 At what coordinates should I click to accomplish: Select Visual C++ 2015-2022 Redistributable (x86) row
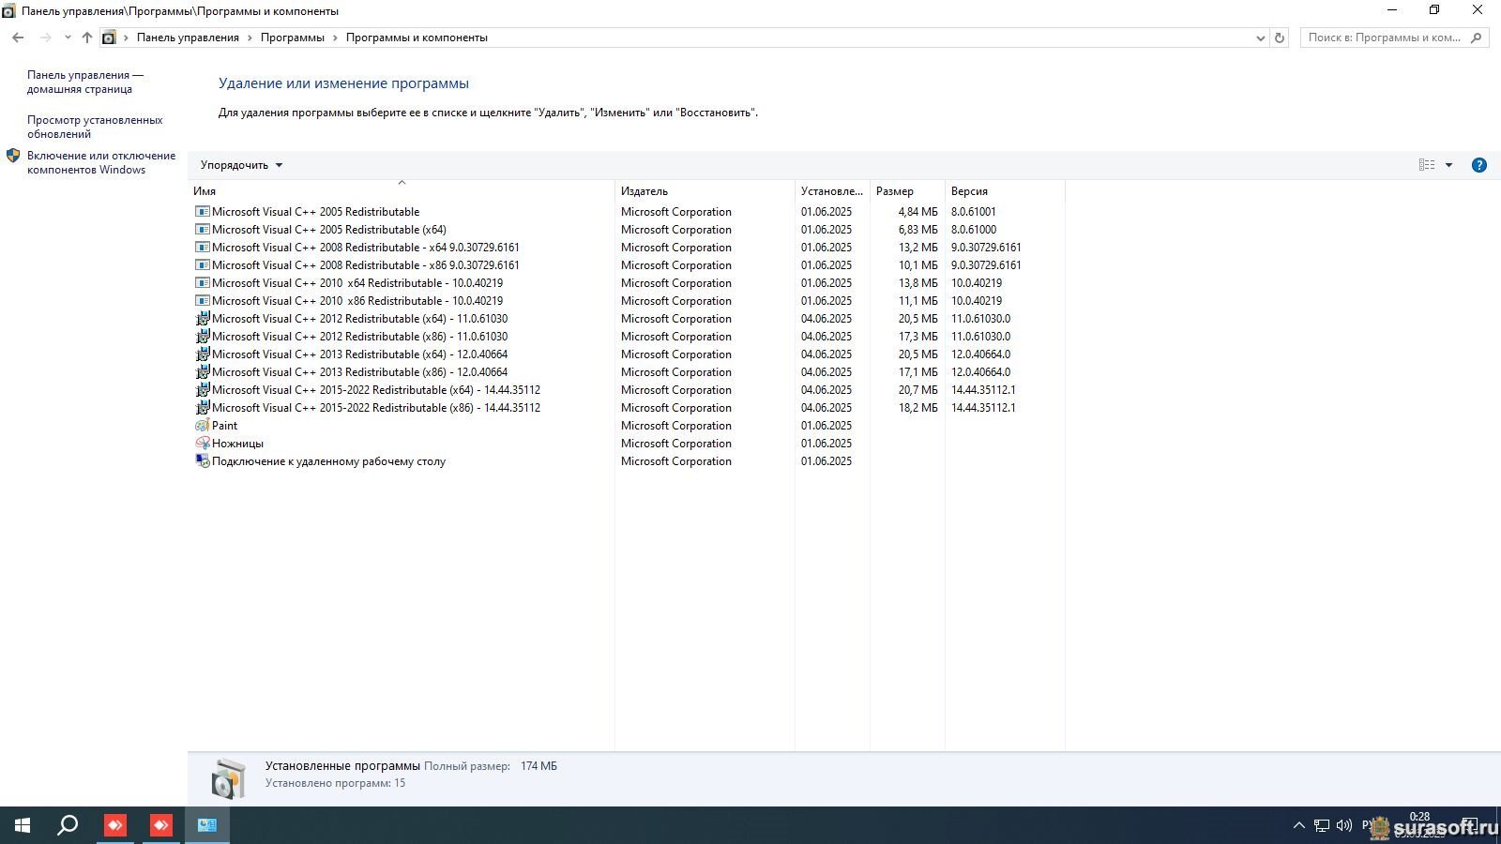[627, 408]
